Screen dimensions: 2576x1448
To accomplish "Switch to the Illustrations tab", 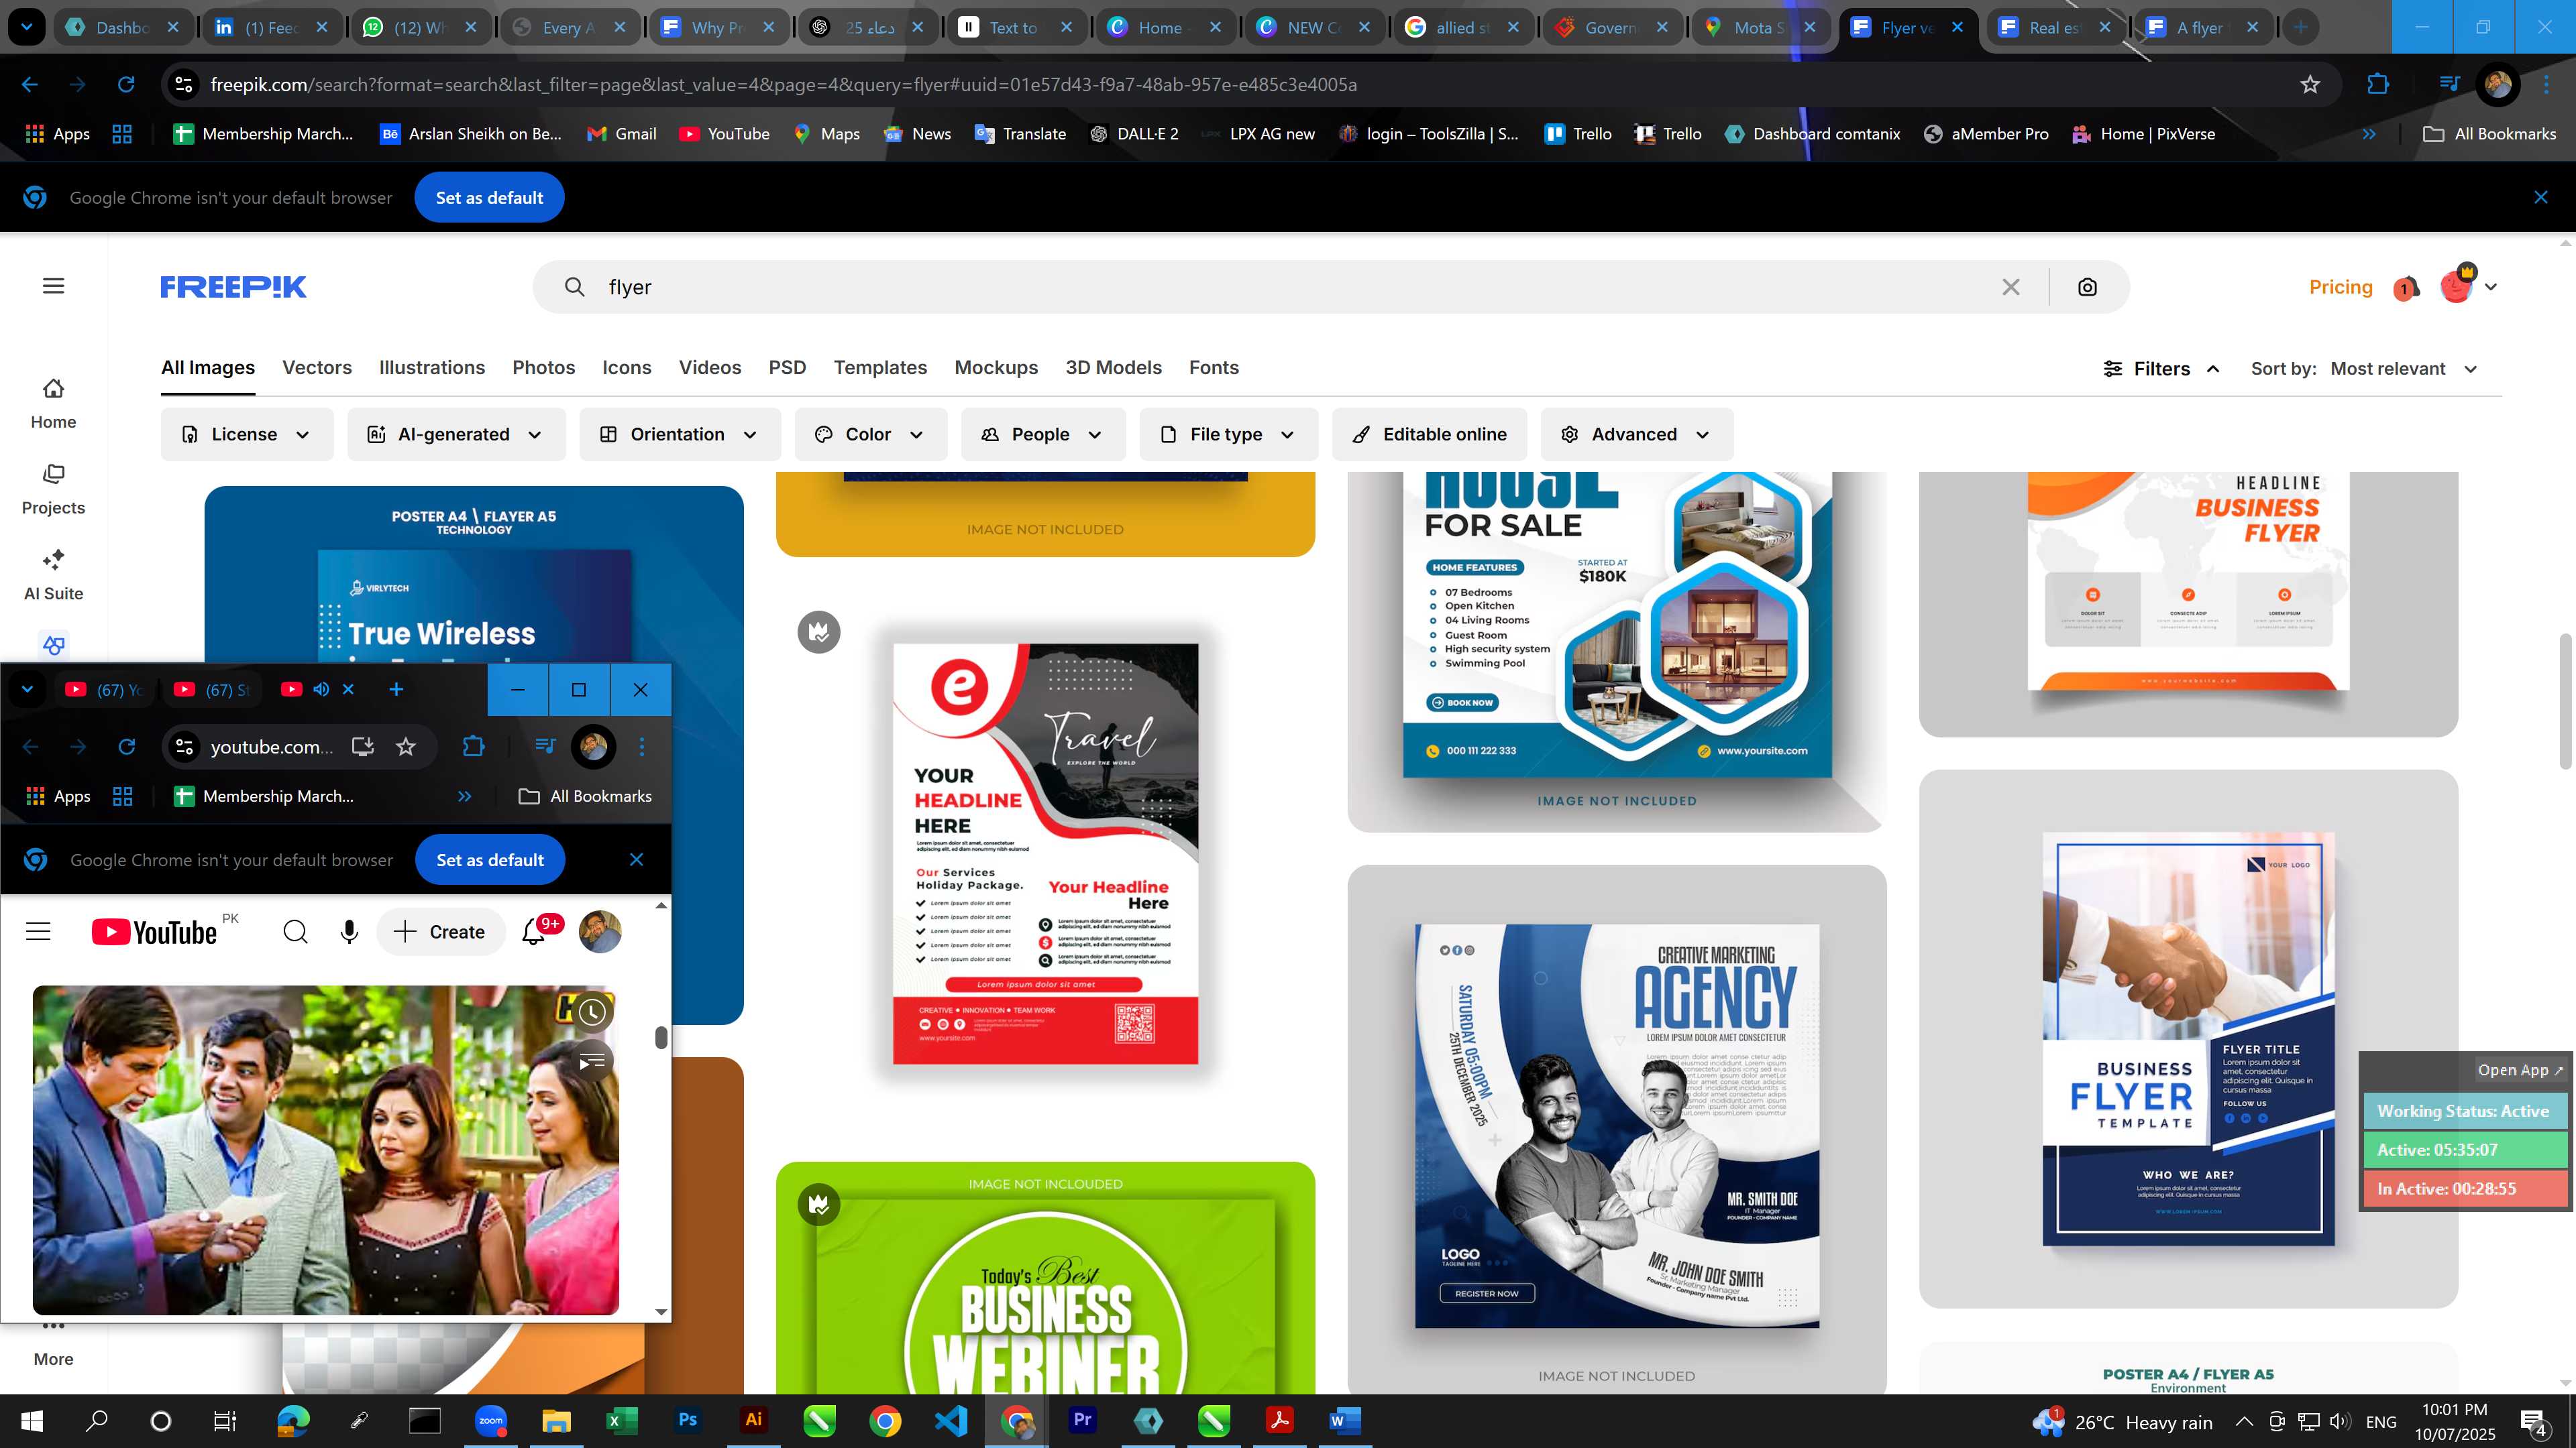I will click(x=432, y=368).
